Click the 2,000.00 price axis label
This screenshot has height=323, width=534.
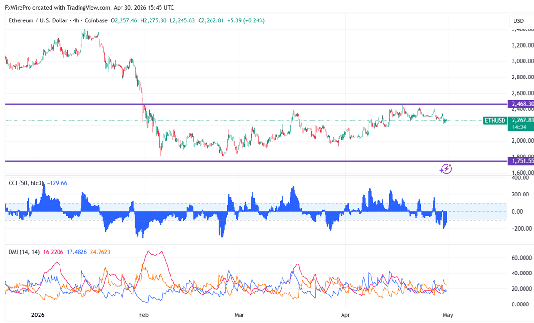pyautogui.click(x=523, y=141)
